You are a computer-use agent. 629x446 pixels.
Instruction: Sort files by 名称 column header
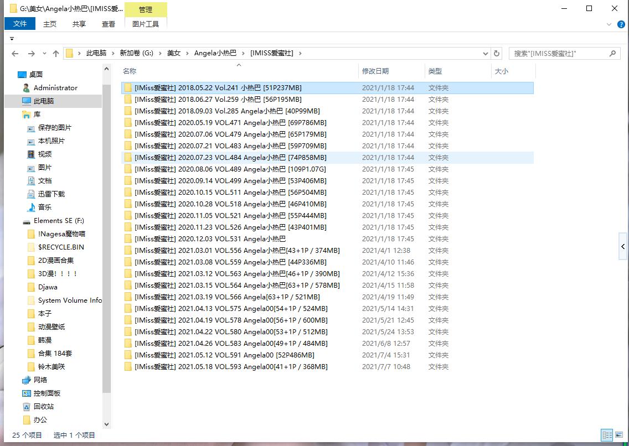click(x=130, y=71)
